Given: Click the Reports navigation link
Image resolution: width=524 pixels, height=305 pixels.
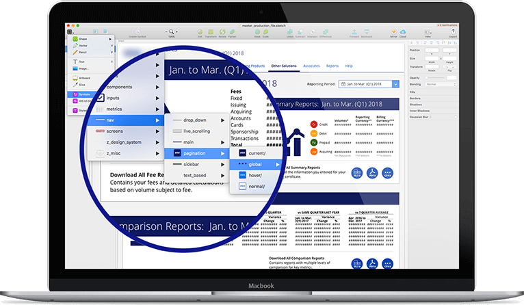Looking at the screenshot, I should (x=332, y=66).
